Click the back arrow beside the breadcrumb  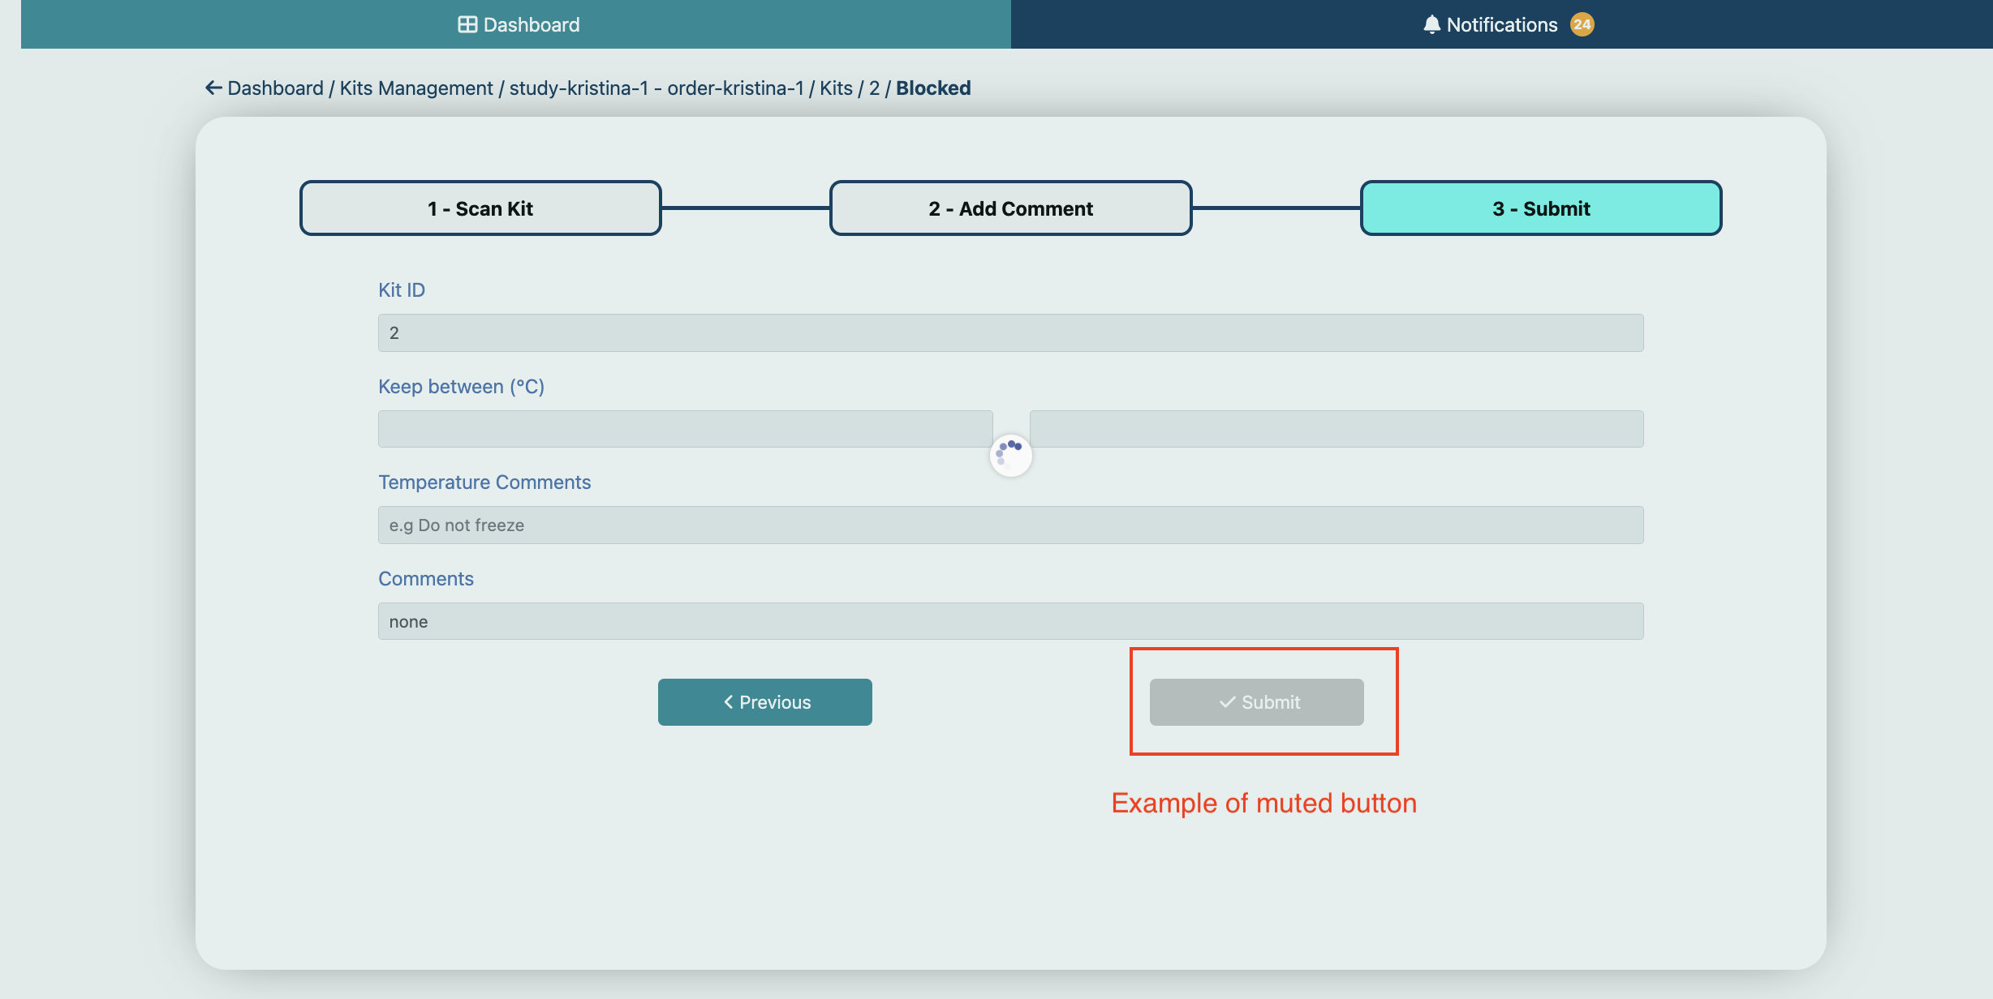[213, 88]
